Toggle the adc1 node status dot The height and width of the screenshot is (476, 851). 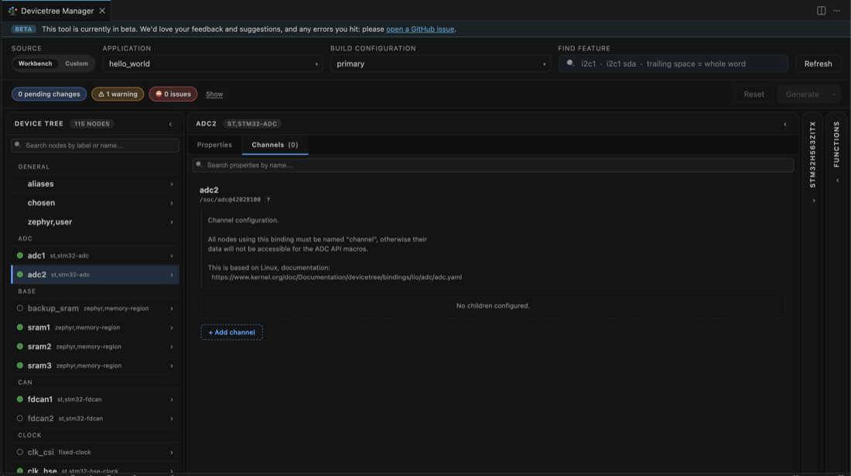pyautogui.click(x=20, y=255)
